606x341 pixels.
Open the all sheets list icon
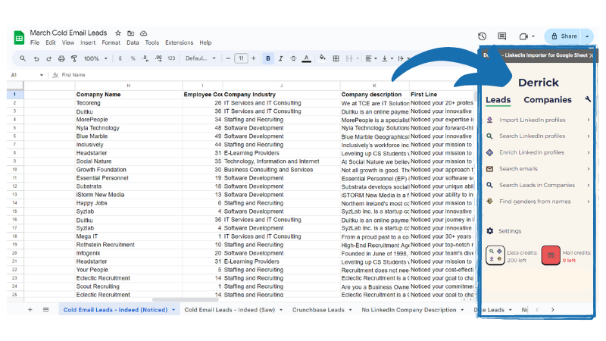pos(46,310)
